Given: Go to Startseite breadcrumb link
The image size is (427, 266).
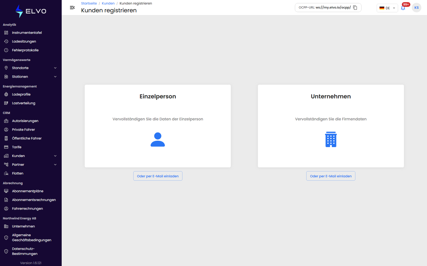Looking at the screenshot, I should [x=89, y=3].
